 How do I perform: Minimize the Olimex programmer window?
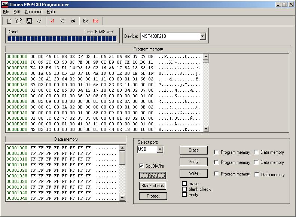278,4
